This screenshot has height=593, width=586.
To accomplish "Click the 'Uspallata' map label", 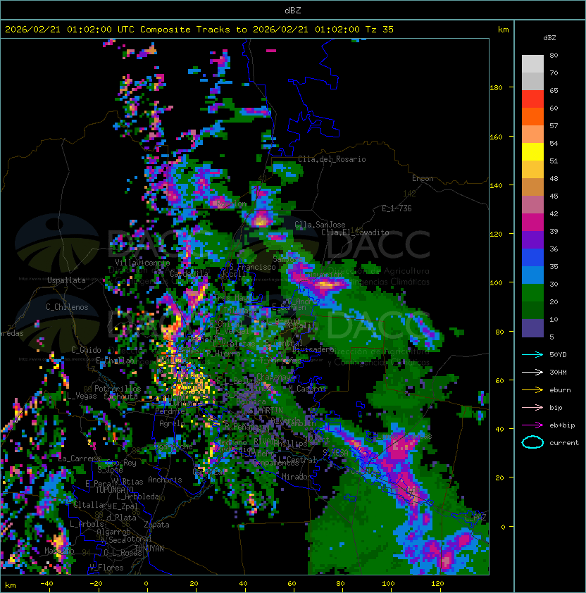I will 66,280.
